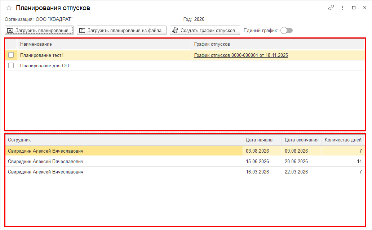Click the Сотрудник column header
372x230 pixels.
tap(124, 140)
